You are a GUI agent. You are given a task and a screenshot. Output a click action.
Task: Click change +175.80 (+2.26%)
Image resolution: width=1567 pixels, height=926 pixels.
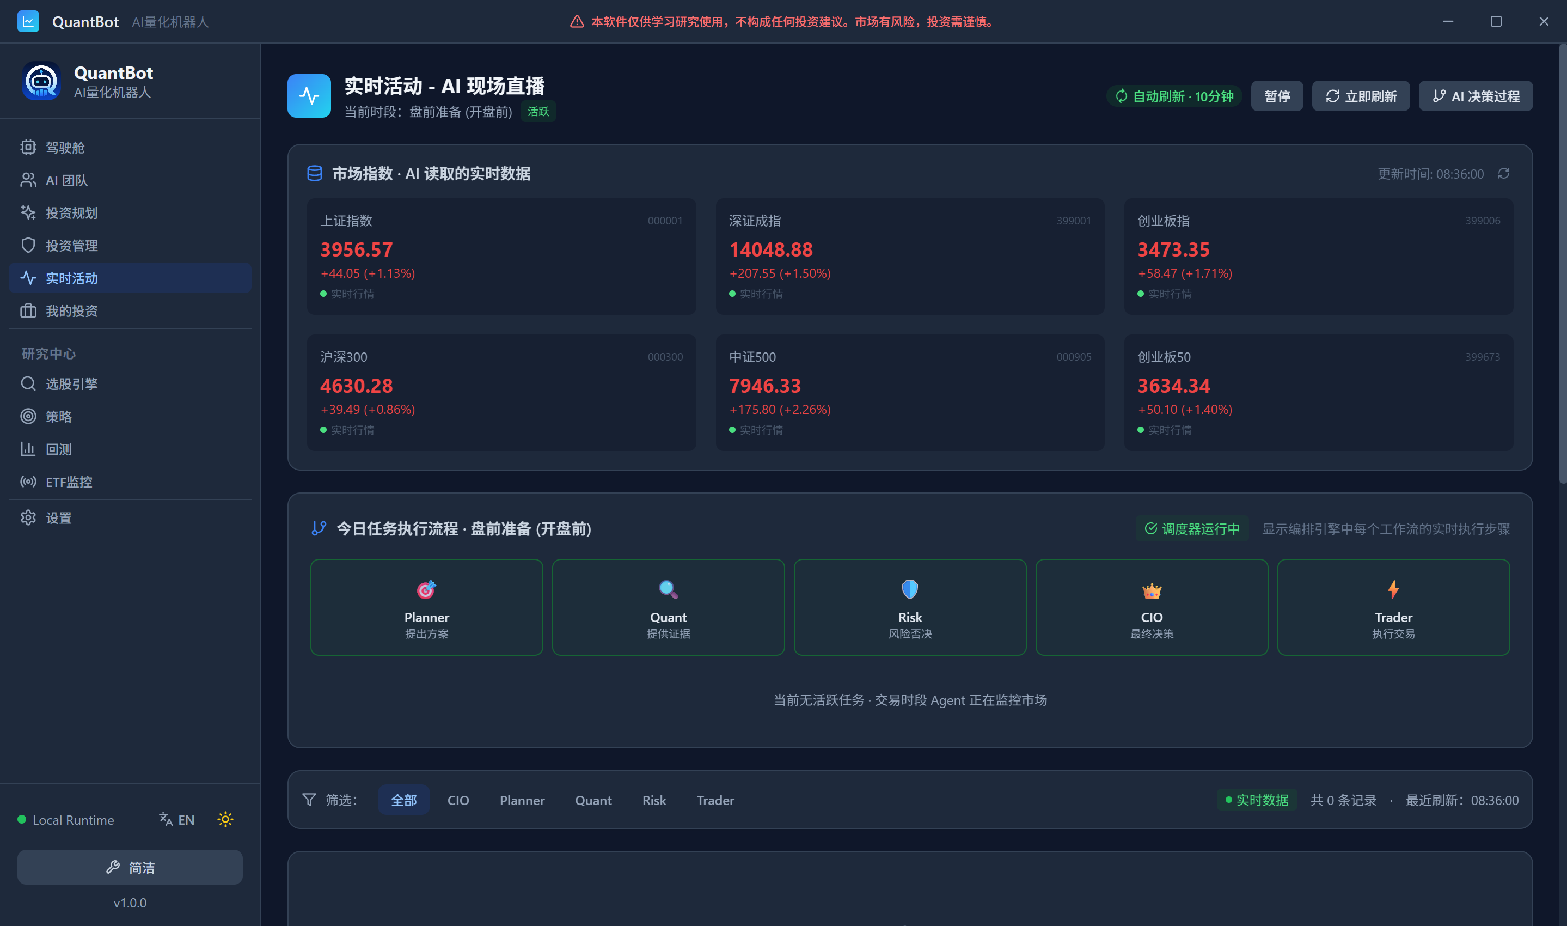pos(780,409)
